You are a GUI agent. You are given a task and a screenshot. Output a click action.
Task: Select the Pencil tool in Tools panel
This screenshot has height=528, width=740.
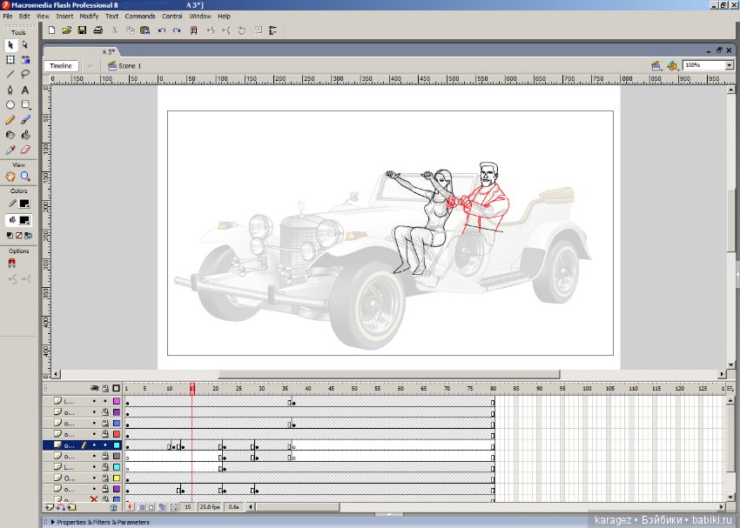pos(10,120)
